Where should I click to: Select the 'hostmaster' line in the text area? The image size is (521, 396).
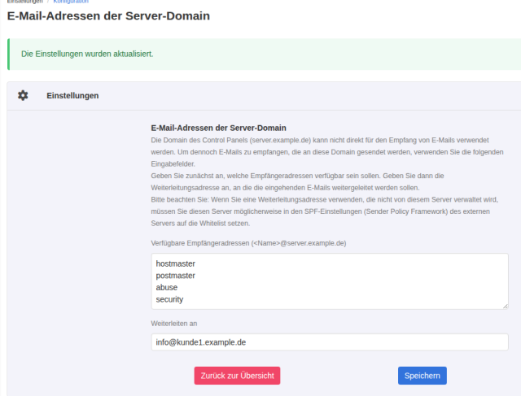(x=176, y=264)
